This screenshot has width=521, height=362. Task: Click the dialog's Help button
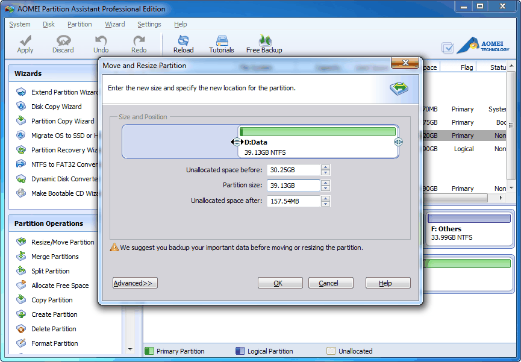pos(388,283)
